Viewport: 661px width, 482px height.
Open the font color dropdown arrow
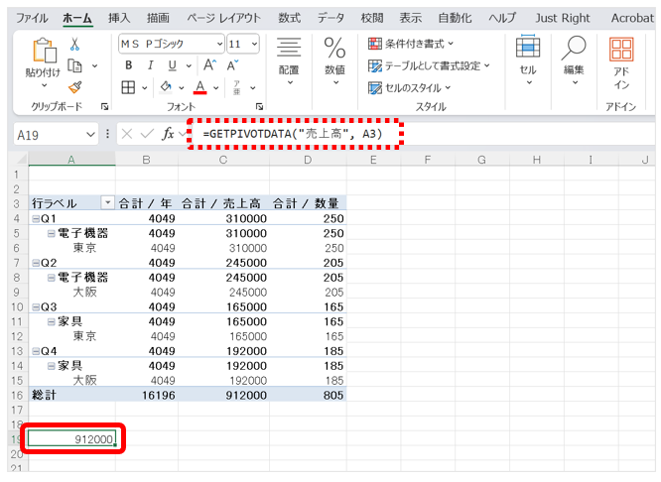tap(215, 88)
